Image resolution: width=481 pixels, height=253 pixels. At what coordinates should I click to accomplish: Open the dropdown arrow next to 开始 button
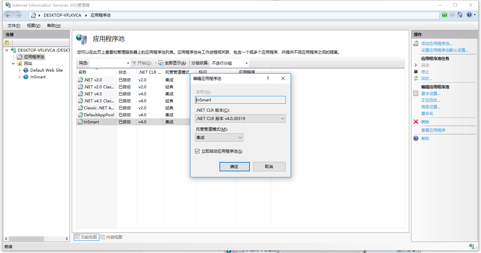pyautogui.click(x=155, y=63)
